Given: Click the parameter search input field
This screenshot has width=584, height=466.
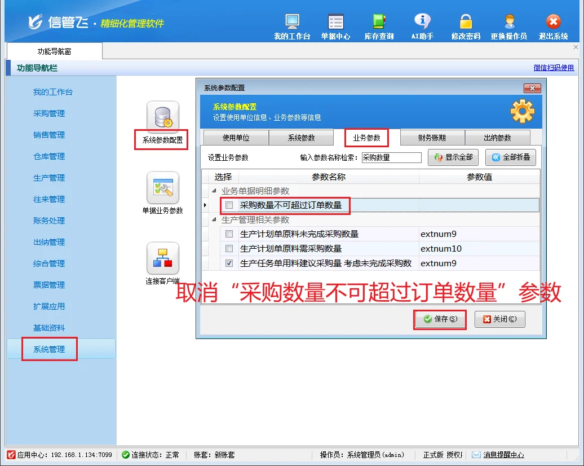Looking at the screenshot, I should (x=391, y=157).
